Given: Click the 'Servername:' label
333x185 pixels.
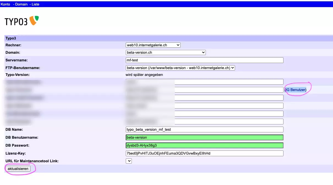Looking at the screenshot, I should tap(17, 60).
